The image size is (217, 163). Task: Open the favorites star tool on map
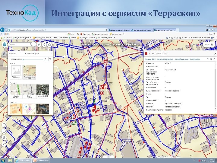[x=49, y=44]
